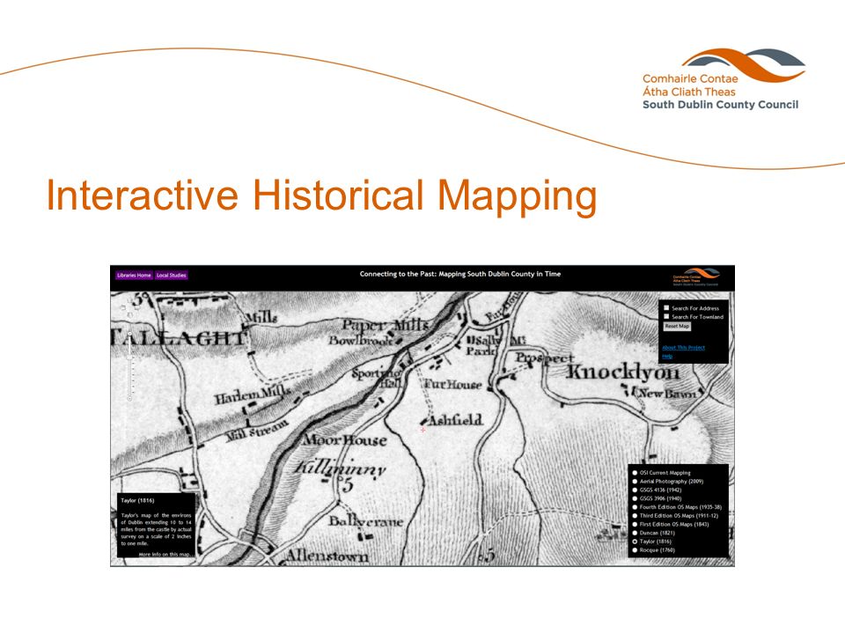Select Aerial Photography (2009) layer

tap(635, 482)
